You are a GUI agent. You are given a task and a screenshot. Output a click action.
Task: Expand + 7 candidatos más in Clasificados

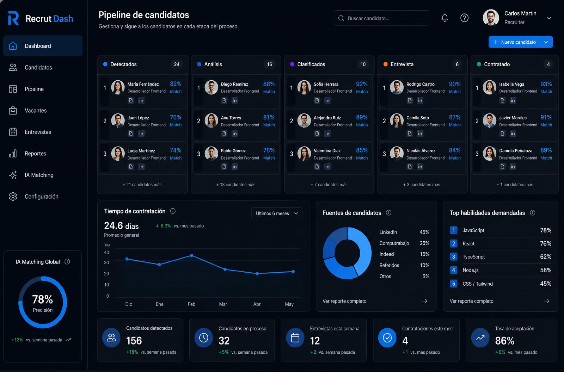click(329, 185)
